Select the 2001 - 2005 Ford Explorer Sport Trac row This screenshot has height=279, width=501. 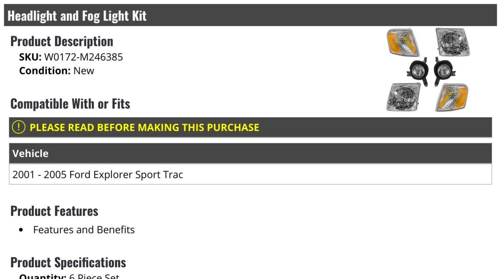click(250, 174)
